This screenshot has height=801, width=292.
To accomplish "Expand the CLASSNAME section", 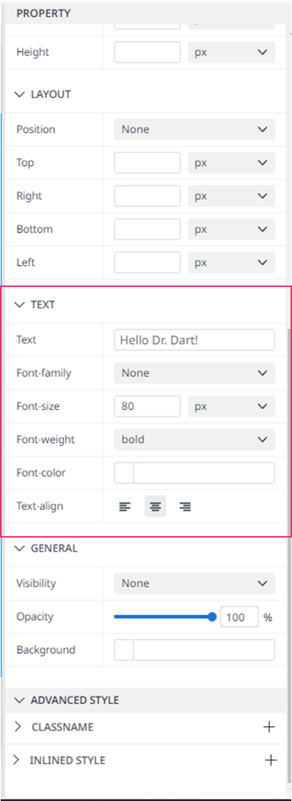I will tap(19, 727).
